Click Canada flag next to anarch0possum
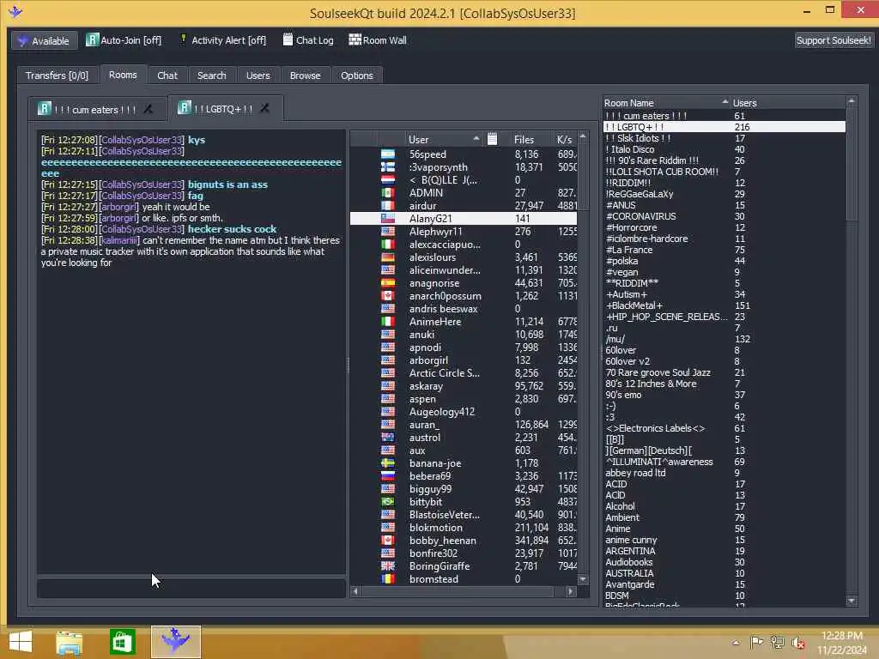This screenshot has width=879, height=659. tap(387, 296)
